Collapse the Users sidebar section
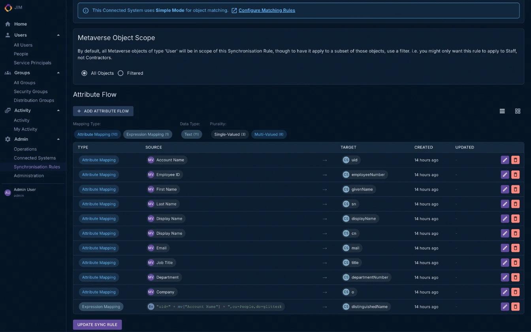 pyautogui.click(x=58, y=35)
